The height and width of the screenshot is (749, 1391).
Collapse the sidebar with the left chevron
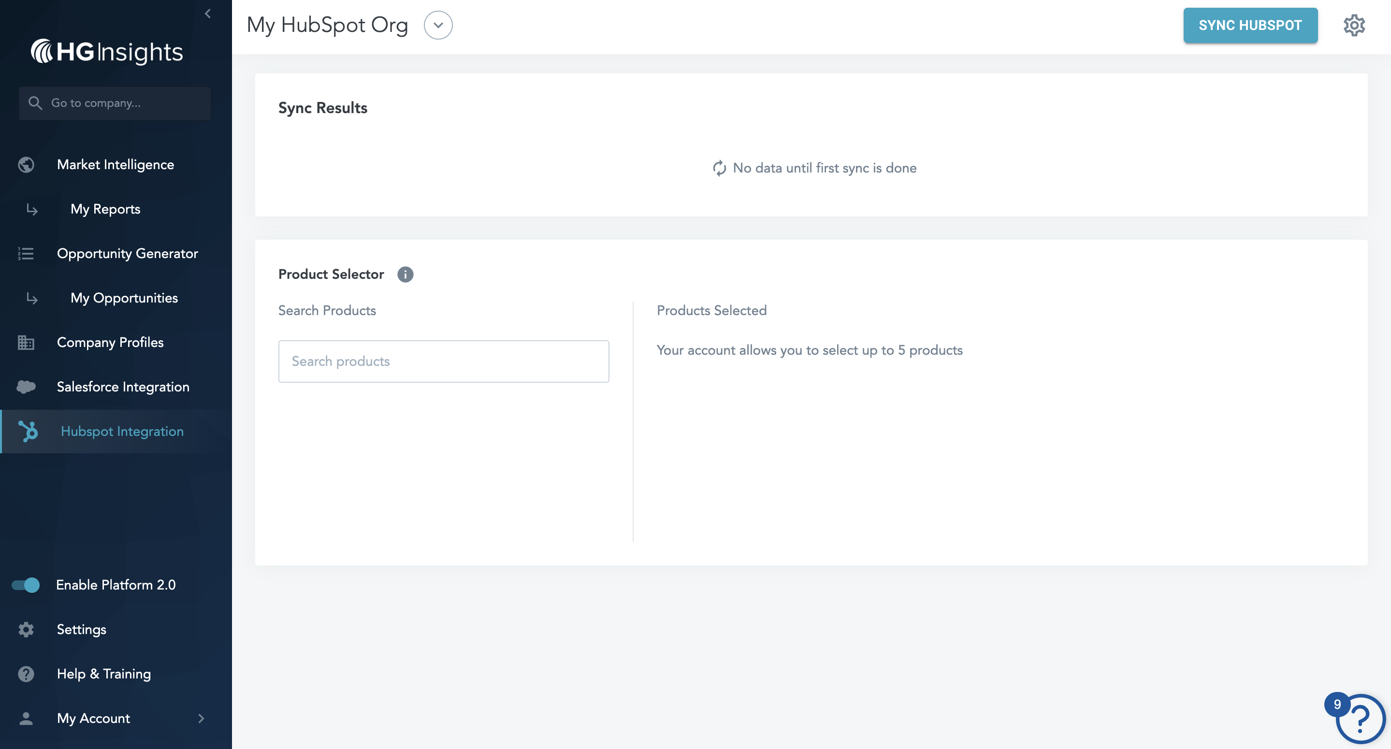(x=208, y=14)
